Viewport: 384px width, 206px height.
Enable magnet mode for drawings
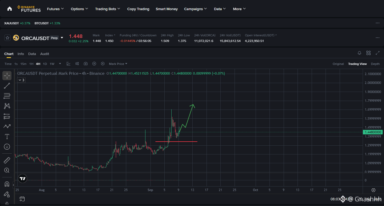7,184
